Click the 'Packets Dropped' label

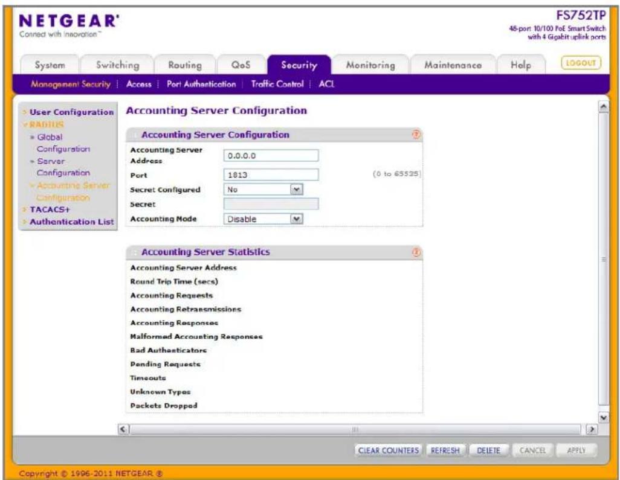(x=163, y=406)
